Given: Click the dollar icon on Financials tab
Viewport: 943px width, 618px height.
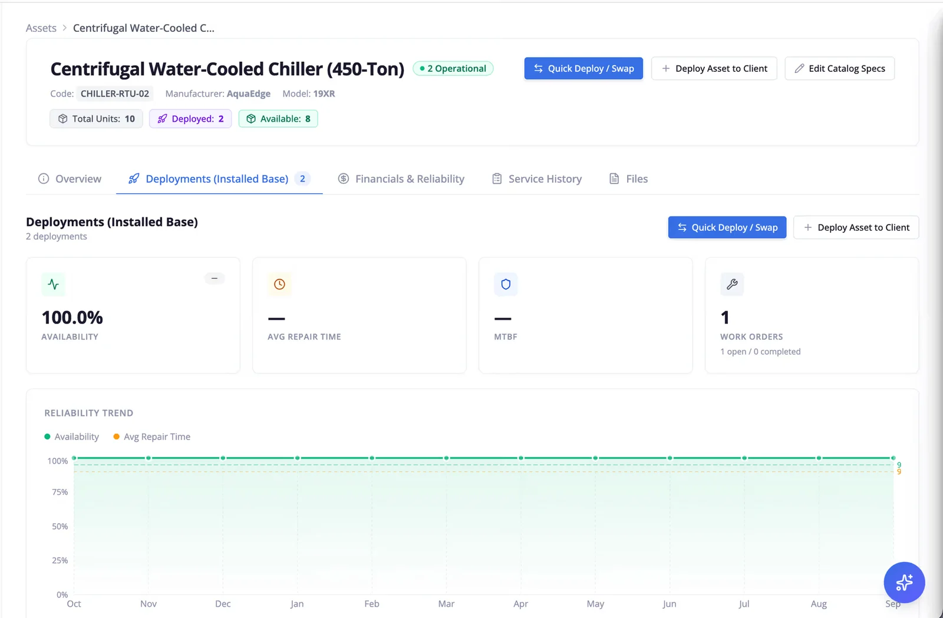Looking at the screenshot, I should pos(344,179).
